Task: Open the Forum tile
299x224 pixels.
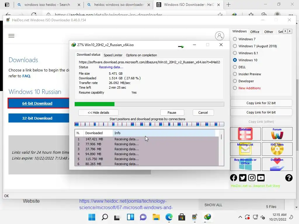Action: (277, 134)
